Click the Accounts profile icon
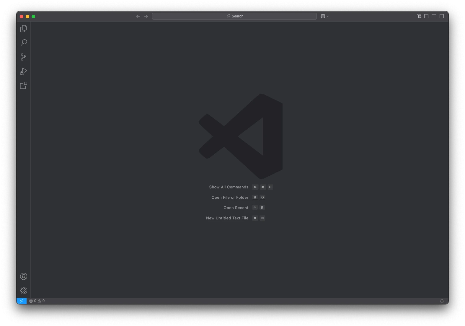This screenshot has width=465, height=326. [x=24, y=276]
